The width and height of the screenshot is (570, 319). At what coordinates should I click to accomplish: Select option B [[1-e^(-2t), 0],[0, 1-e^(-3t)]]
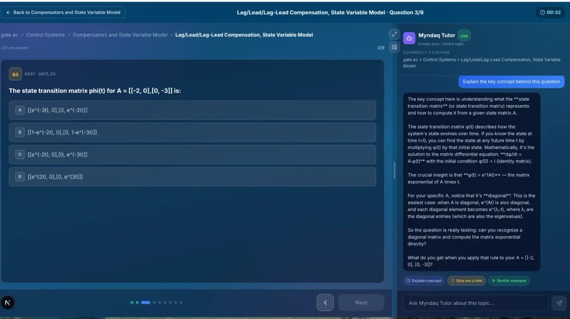192,132
